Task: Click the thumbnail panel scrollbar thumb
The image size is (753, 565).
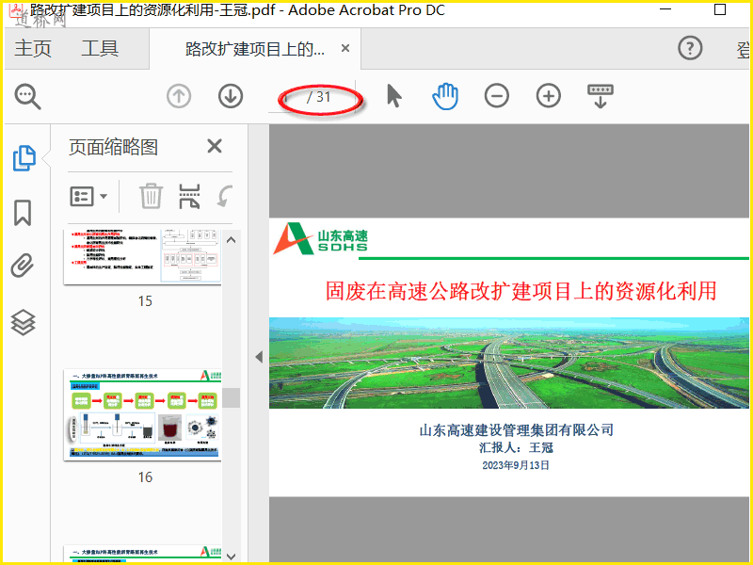Action: pos(231,397)
